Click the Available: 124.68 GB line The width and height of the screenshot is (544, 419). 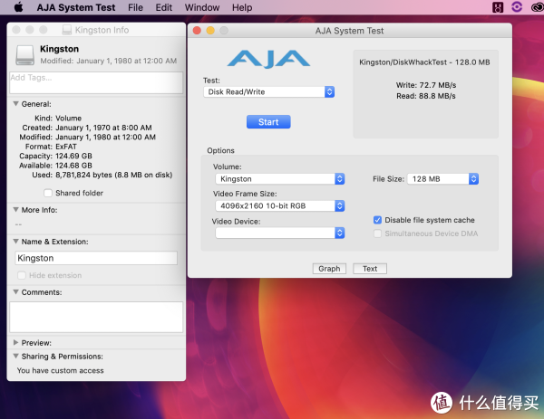(x=55, y=166)
